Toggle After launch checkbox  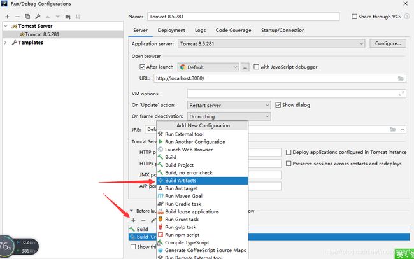(143, 67)
